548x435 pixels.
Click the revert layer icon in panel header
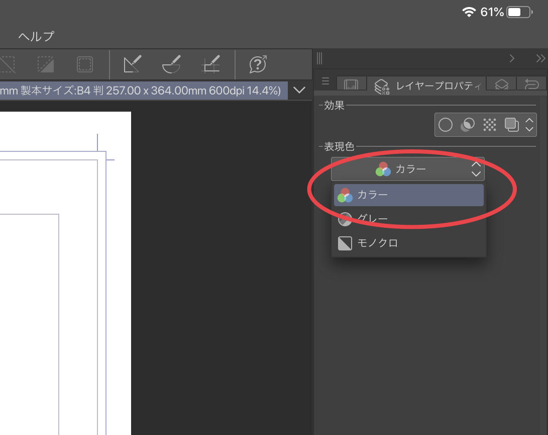click(531, 84)
